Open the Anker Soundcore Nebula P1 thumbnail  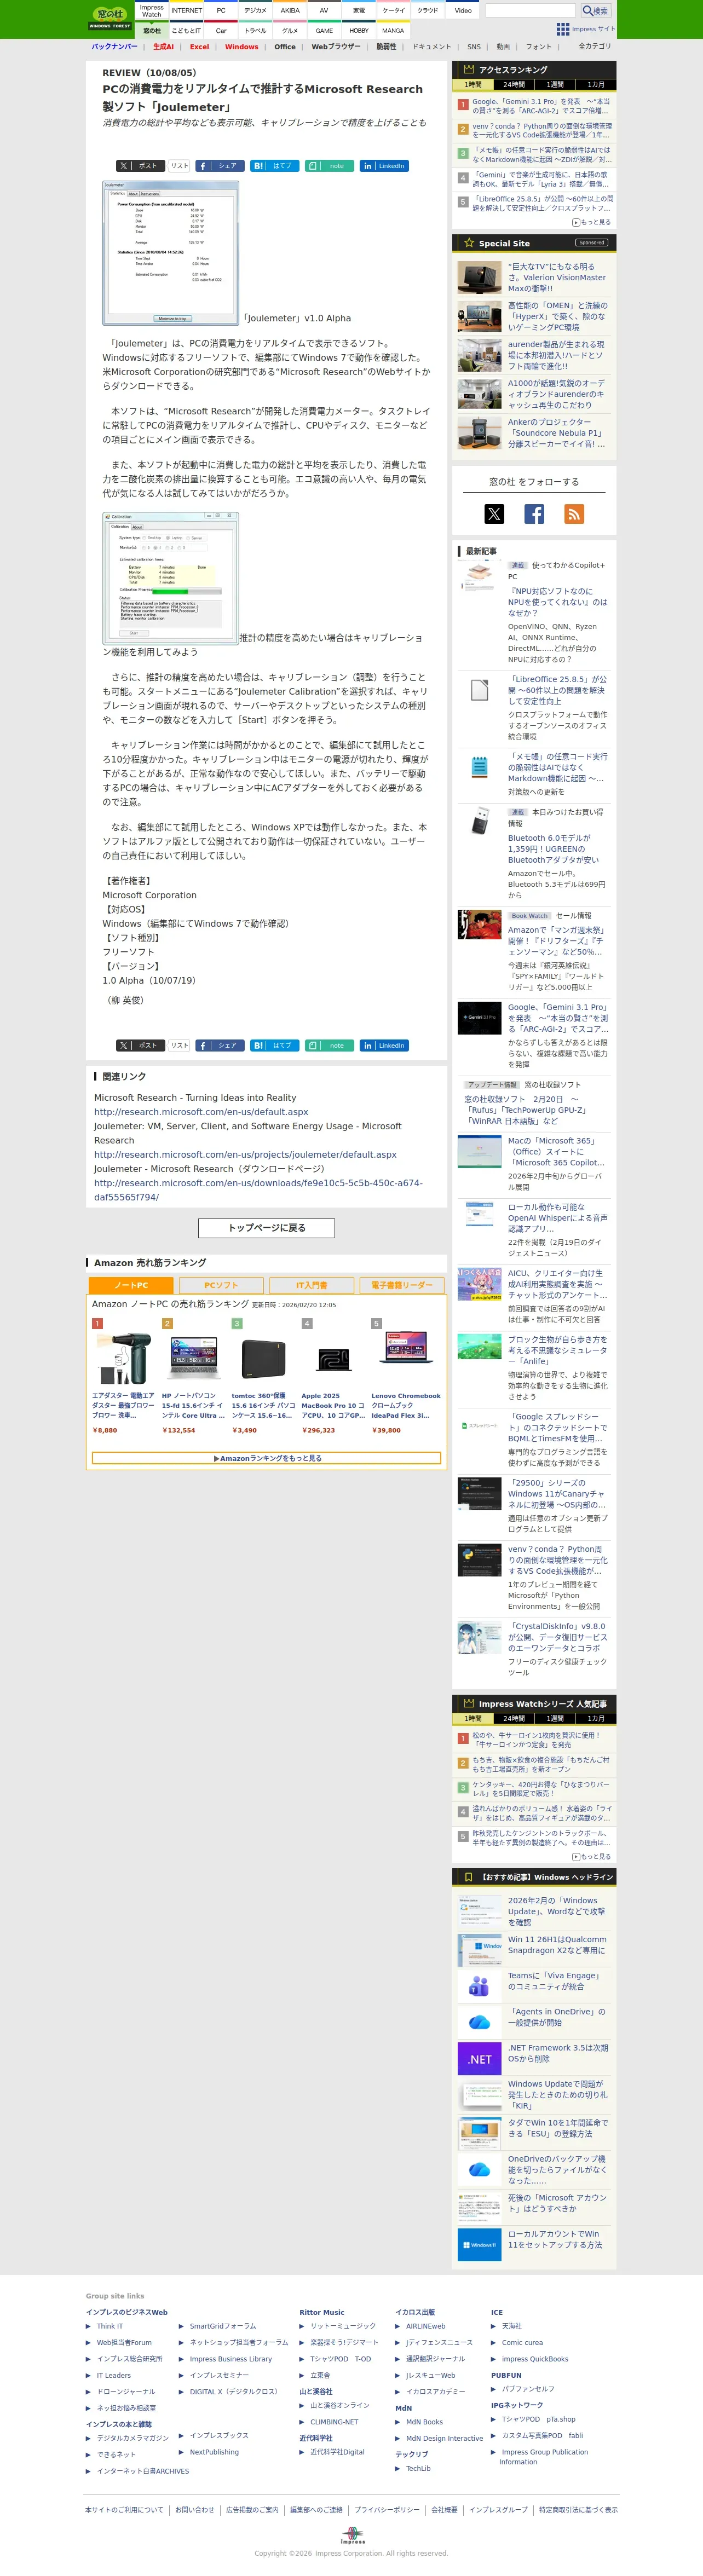[479, 433]
